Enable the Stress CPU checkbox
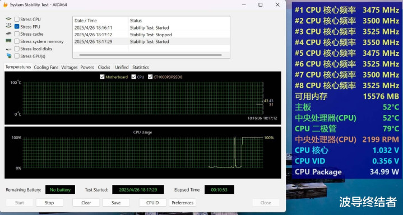Screen dimensions: 403x215 click(x=17, y=19)
